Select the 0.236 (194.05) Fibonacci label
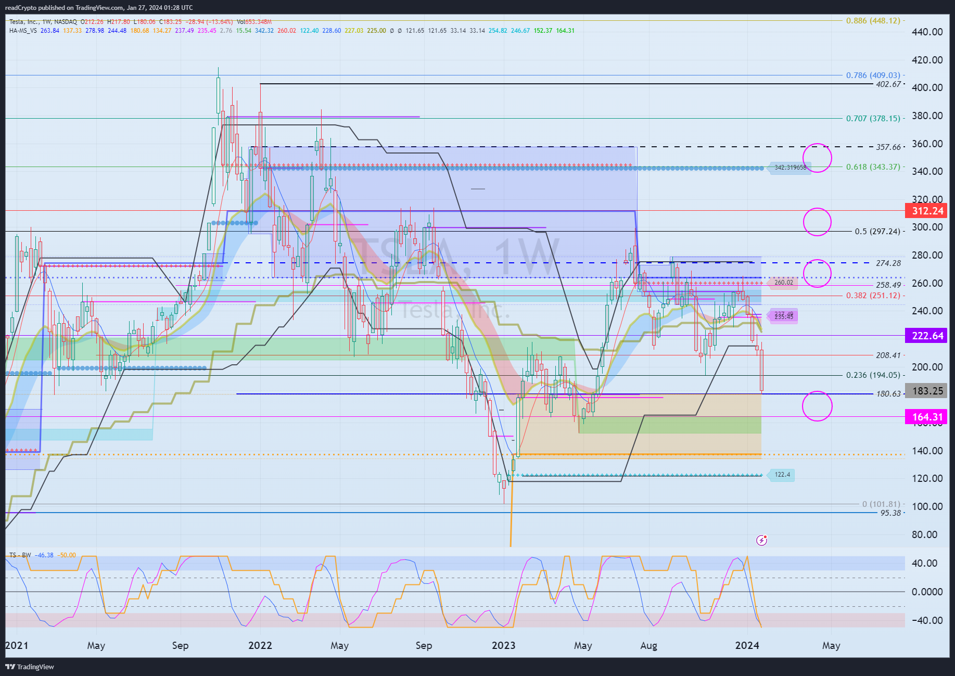The image size is (955, 676). (x=873, y=375)
